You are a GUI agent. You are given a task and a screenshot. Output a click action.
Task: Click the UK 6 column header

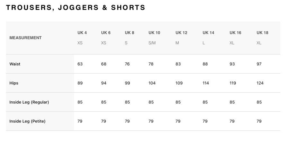point(106,33)
